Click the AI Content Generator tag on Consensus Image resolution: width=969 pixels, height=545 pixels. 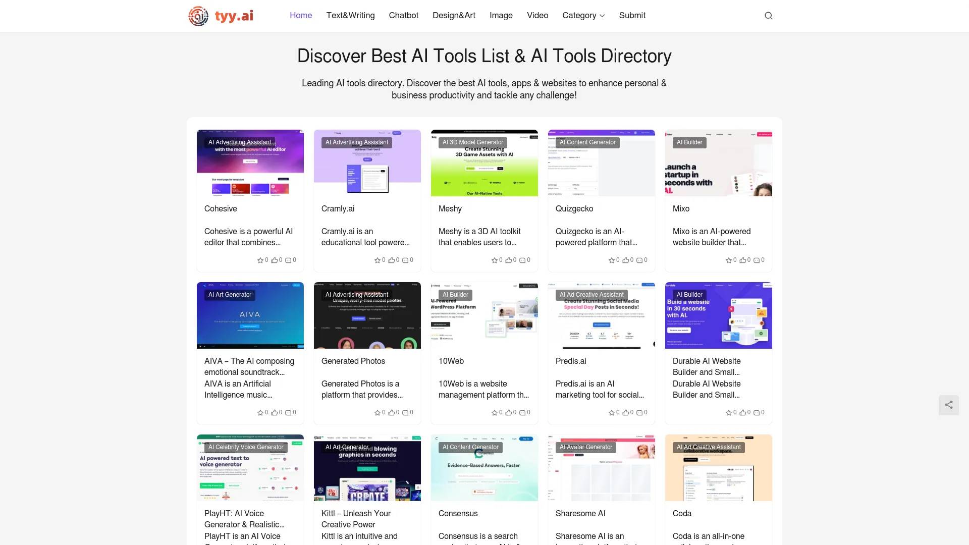click(470, 447)
